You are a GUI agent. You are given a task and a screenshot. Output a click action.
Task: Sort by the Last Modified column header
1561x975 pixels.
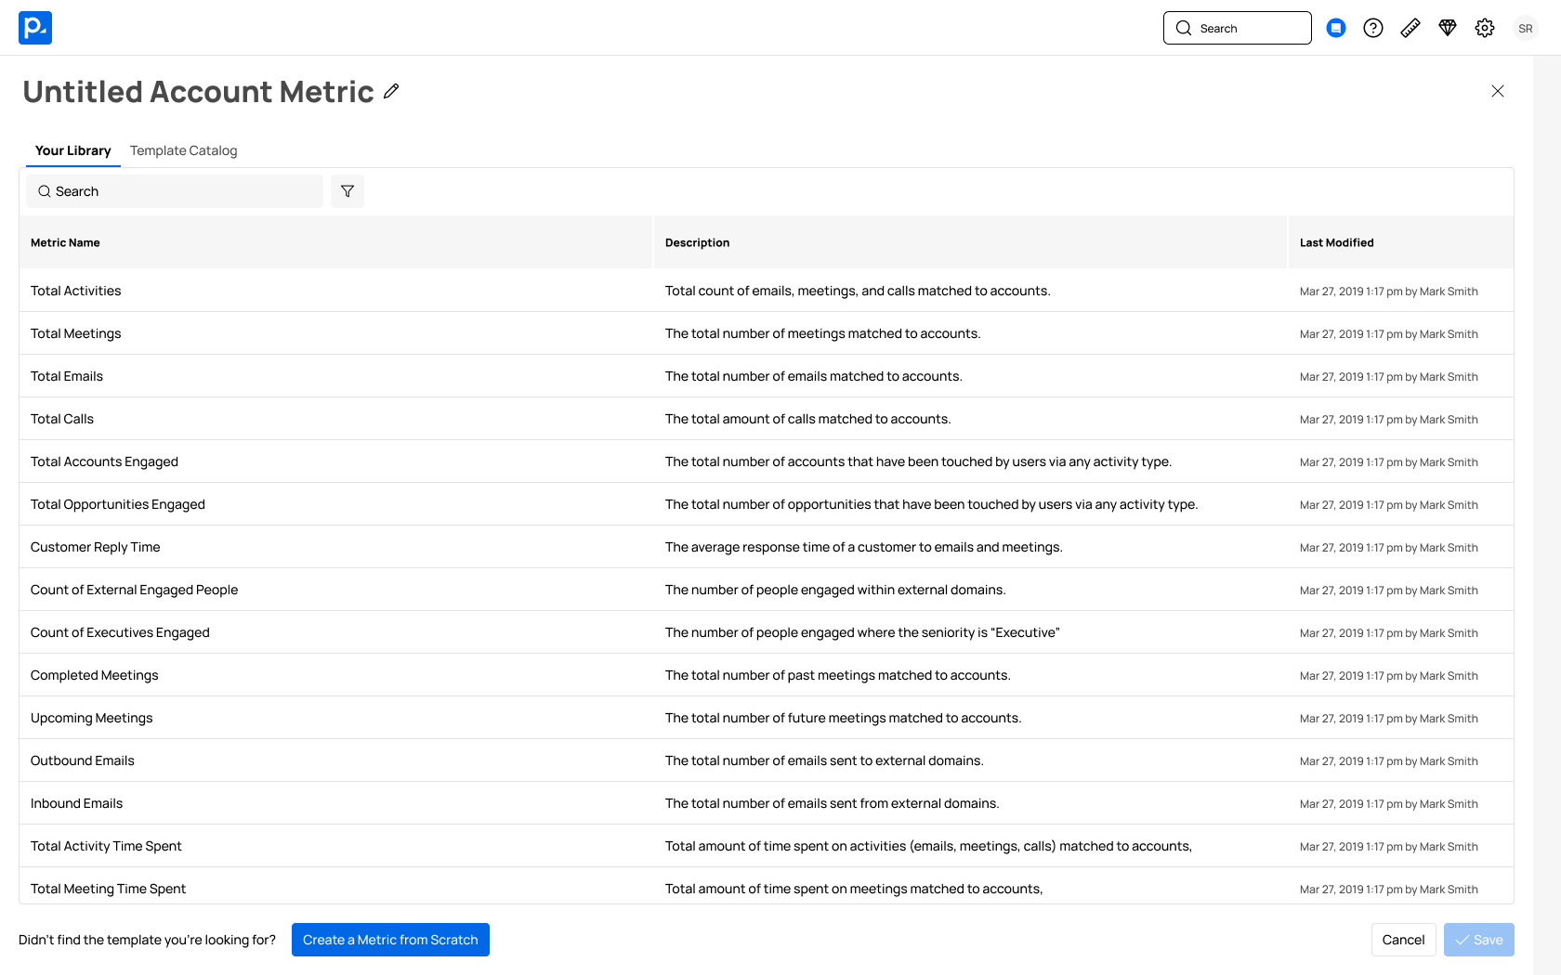click(1336, 242)
